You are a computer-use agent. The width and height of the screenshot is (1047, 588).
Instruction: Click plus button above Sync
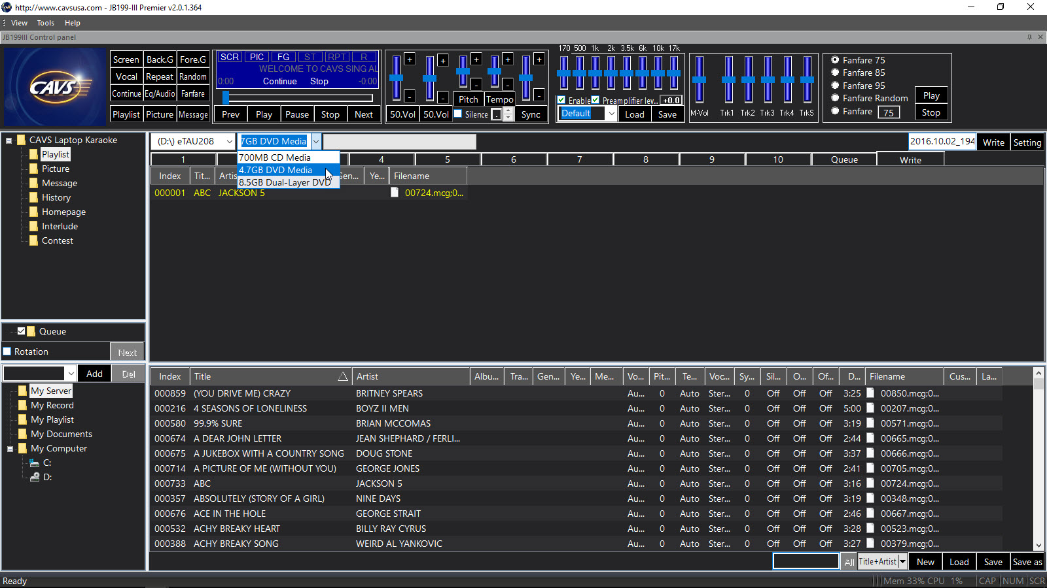coord(539,59)
